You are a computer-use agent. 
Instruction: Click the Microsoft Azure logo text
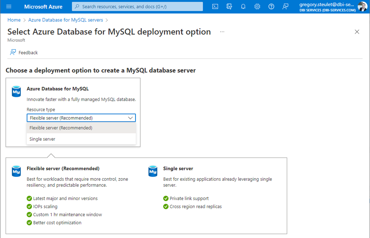[x=43, y=7]
